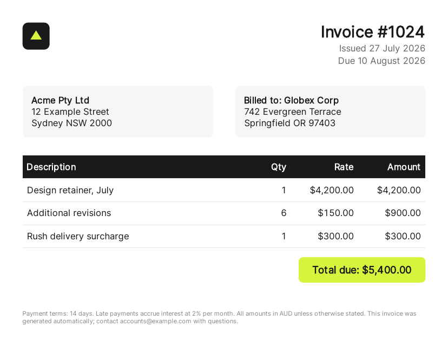Click the quantity for Rush delivery surcharge

pyautogui.click(x=284, y=236)
